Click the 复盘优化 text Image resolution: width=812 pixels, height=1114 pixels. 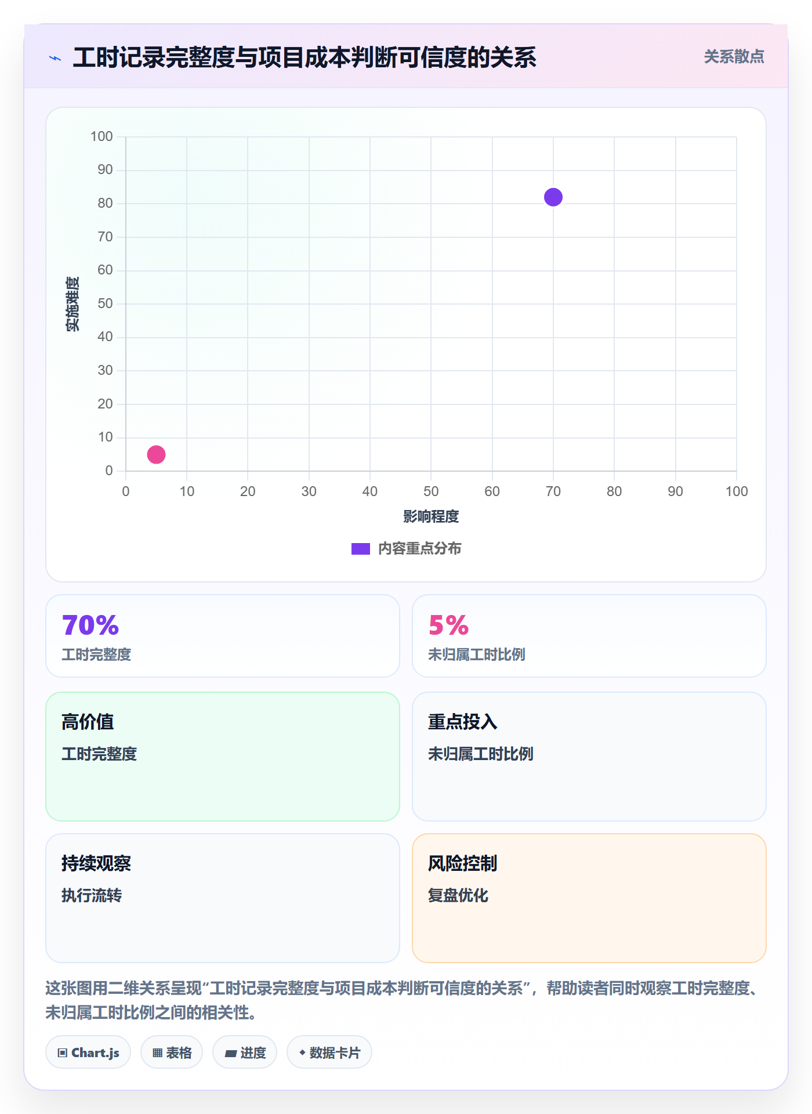click(458, 895)
